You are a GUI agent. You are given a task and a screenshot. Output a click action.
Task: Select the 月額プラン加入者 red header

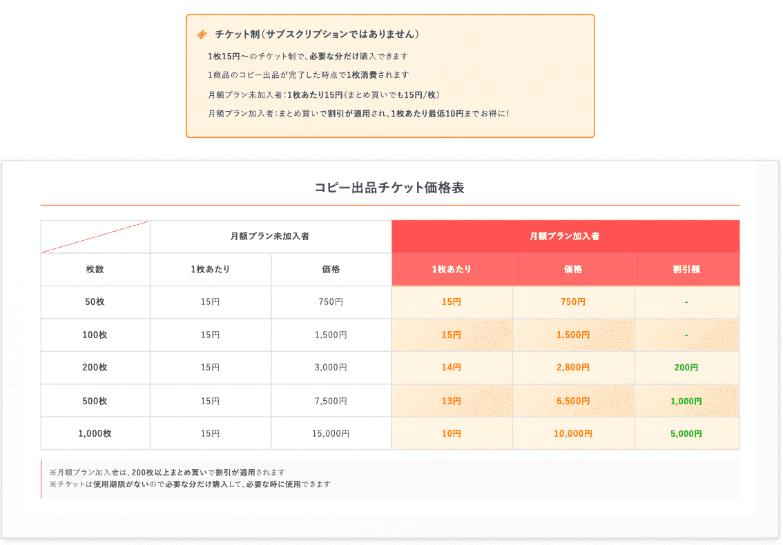pyautogui.click(x=565, y=236)
